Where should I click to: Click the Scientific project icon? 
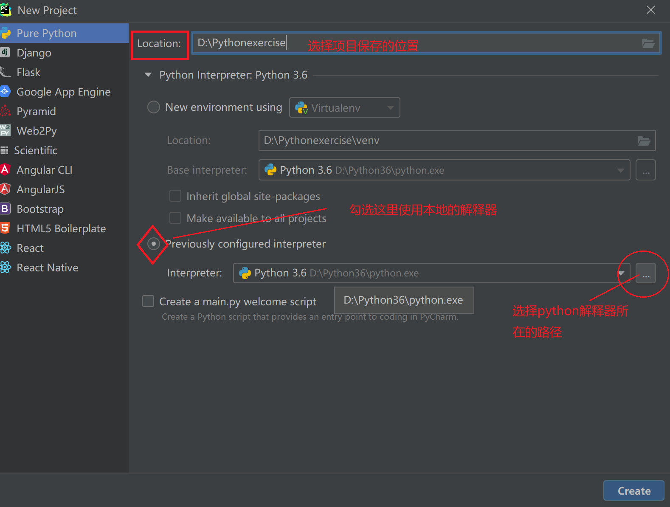coord(4,150)
